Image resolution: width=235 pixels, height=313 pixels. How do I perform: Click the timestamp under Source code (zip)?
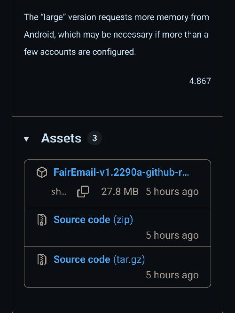pos(172,235)
